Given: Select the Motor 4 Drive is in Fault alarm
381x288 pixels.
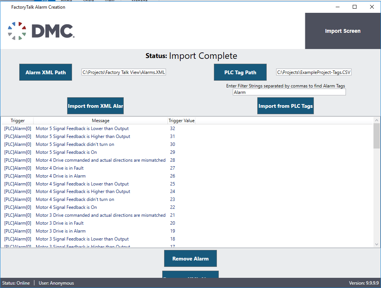Looking at the screenshot, I should pos(60,168).
